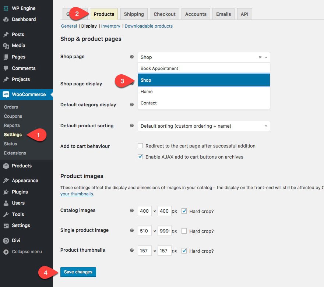The width and height of the screenshot is (324, 287).
Task: Open the Divi menu icon in sidebar
Action: point(6,241)
